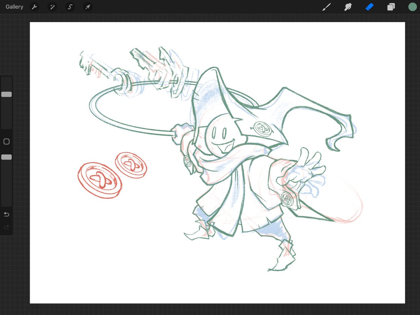Open the active color picker disc
The width and height of the screenshot is (420, 315).
click(412, 7)
